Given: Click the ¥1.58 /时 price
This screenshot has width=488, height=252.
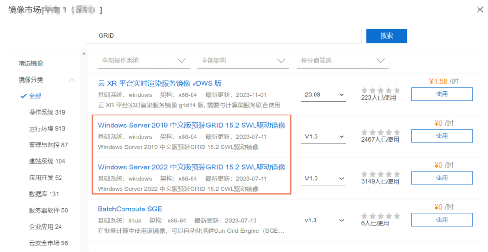Looking at the screenshot, I should click(444, 82).
